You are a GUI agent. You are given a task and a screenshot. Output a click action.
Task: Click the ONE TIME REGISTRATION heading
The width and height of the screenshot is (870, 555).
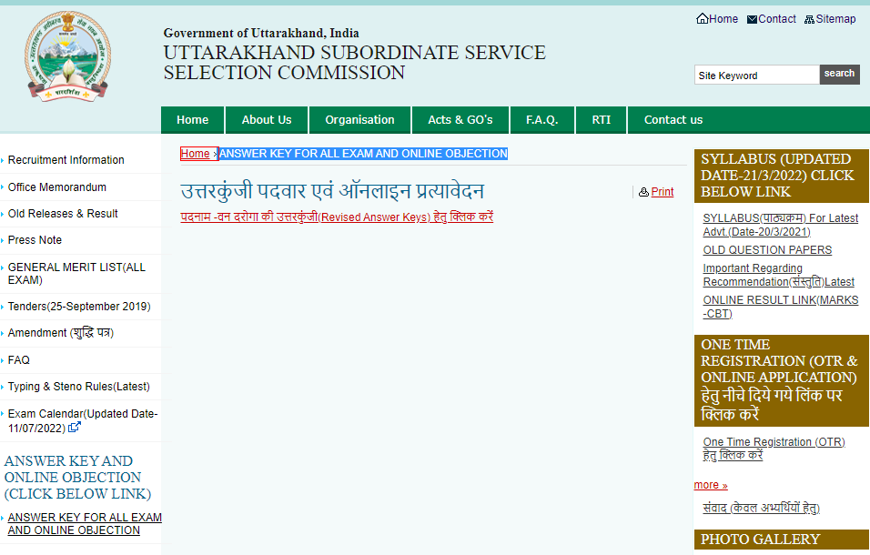tap(781, 381)
